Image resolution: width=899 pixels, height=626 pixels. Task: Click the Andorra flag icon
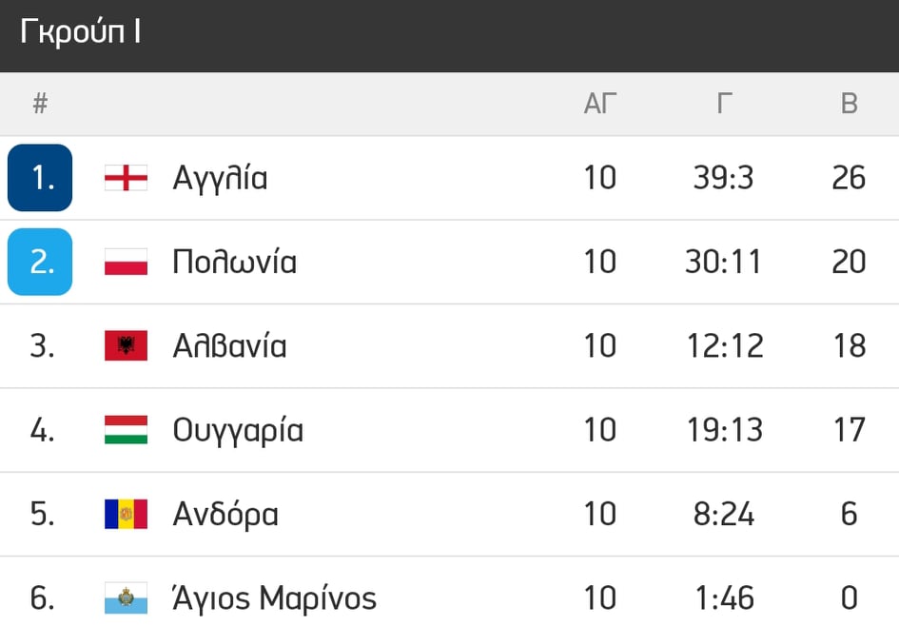(x=127, y=514)
